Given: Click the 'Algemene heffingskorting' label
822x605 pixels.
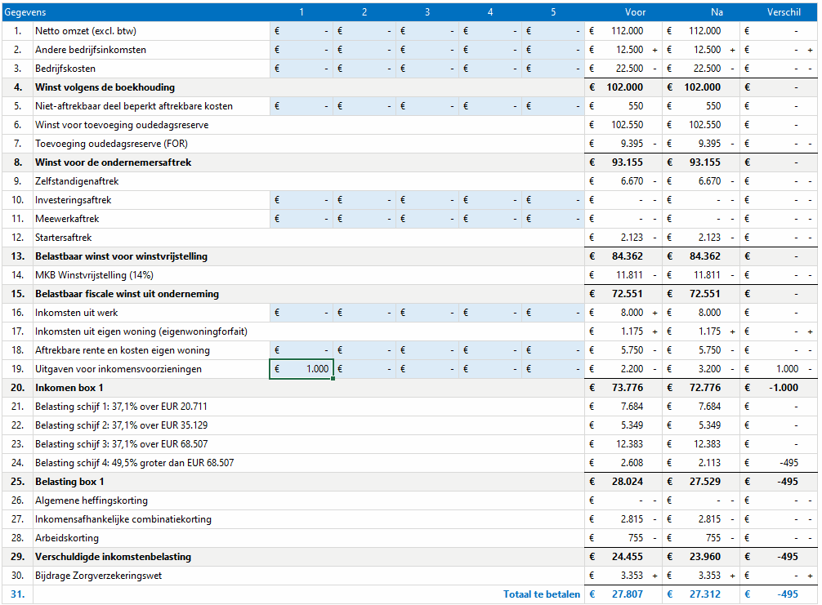Looking at the screenshot, I should pyautogui.click(x=92, y=500).
